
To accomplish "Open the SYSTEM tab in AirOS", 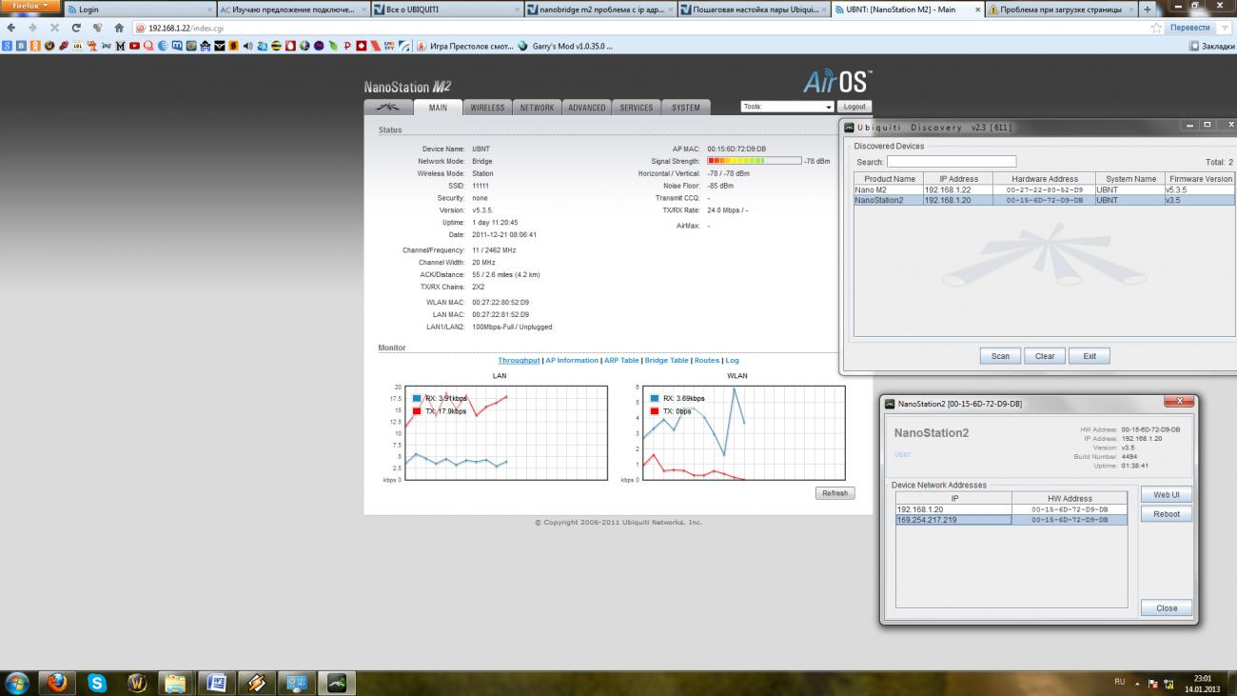I will pos(685,108).
